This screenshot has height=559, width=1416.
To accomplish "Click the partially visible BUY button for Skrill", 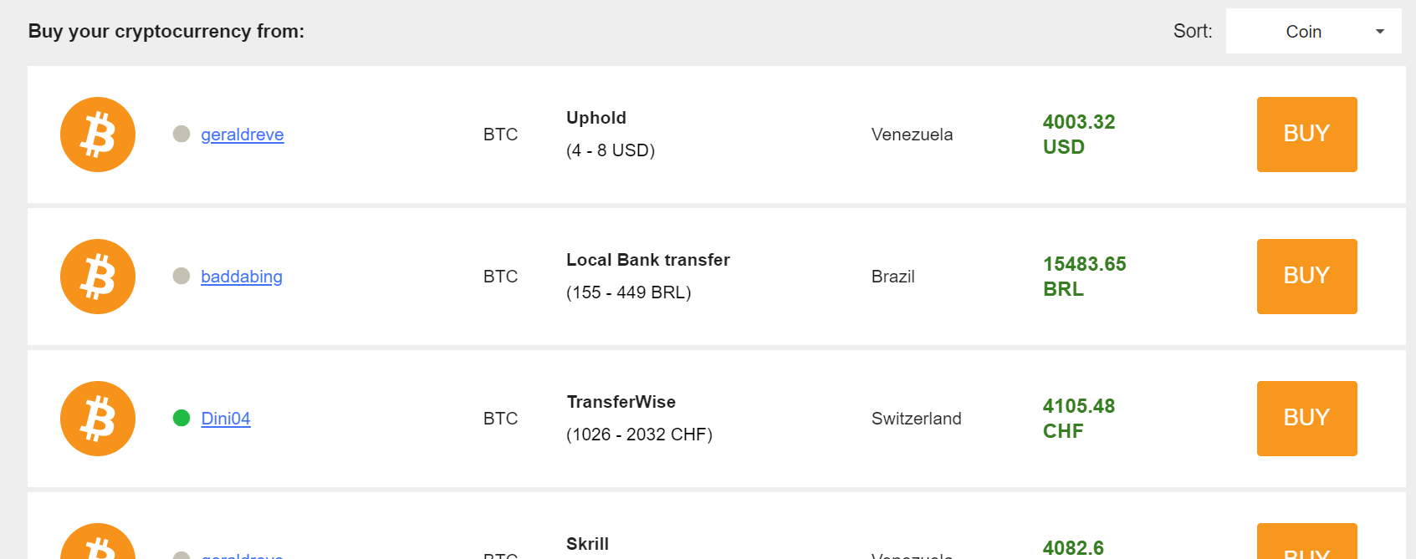I will point(1306,541).
